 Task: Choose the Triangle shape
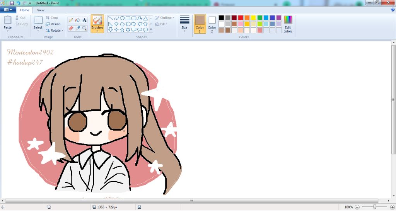(145, 18)
